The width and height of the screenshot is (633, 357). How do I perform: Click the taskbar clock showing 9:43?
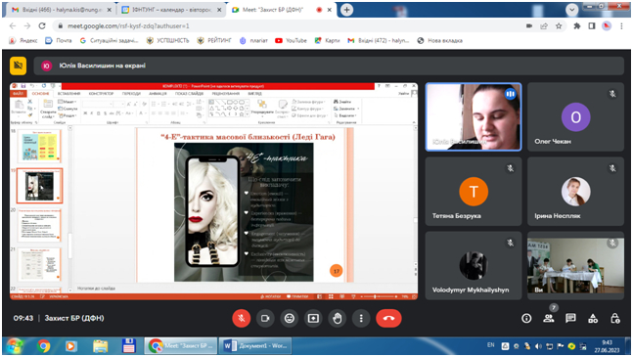[x=607, y=346]
